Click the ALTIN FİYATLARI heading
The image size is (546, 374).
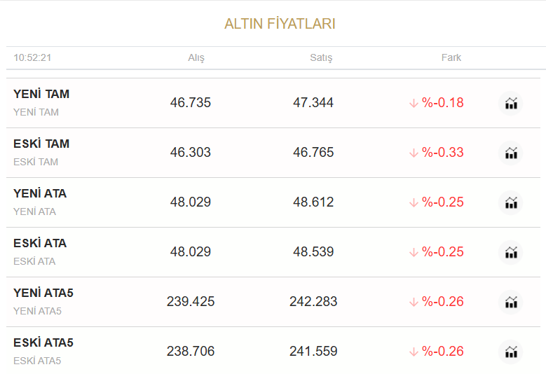tap(280, 24)
